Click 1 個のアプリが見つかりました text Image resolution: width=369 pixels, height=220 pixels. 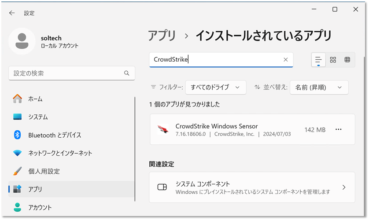pyautogui.click(x=184, y=104)
